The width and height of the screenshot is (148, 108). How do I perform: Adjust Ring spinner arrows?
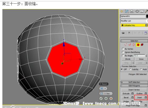[x=133, y=63]
